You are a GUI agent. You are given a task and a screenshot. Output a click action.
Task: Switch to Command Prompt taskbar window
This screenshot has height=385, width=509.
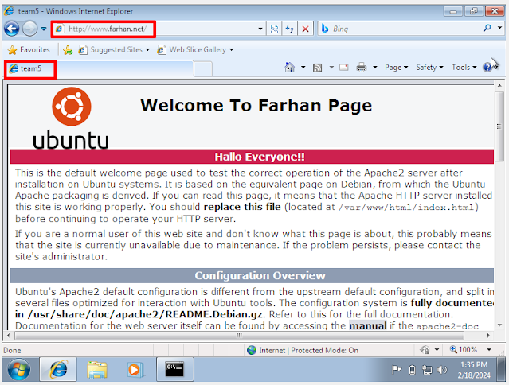pos(175,369)
